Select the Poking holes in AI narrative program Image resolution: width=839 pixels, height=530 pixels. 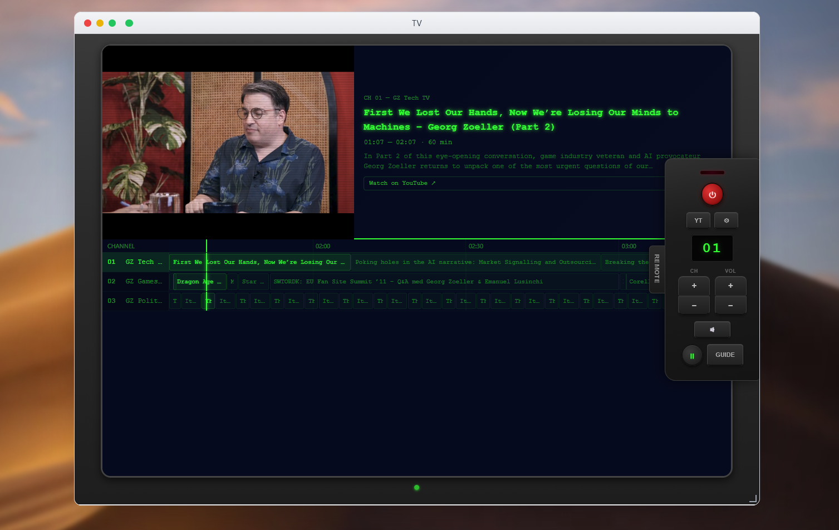tap(475, 262)
